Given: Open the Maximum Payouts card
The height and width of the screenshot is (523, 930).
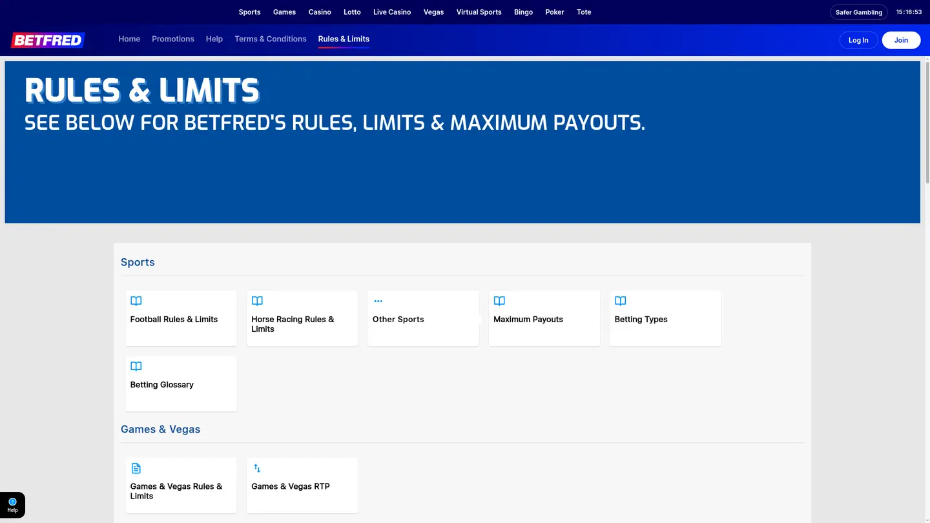Looking at the screenshot, I should tap(544, 318).
